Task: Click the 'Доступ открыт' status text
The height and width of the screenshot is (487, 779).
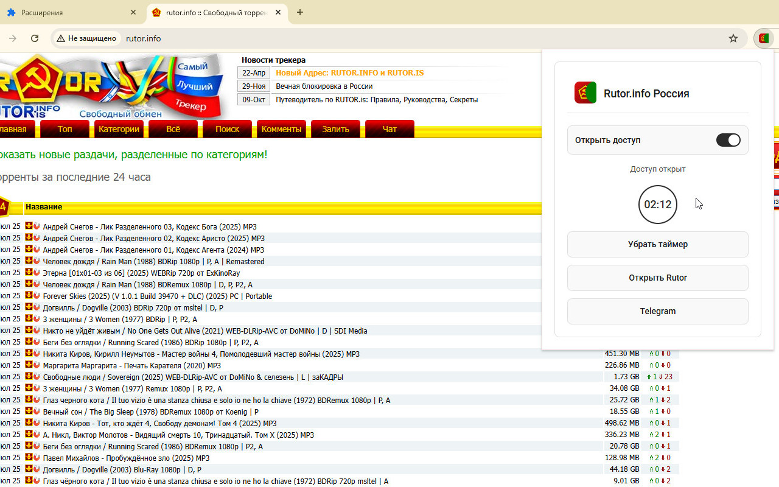Action: (x=658, y=169)
